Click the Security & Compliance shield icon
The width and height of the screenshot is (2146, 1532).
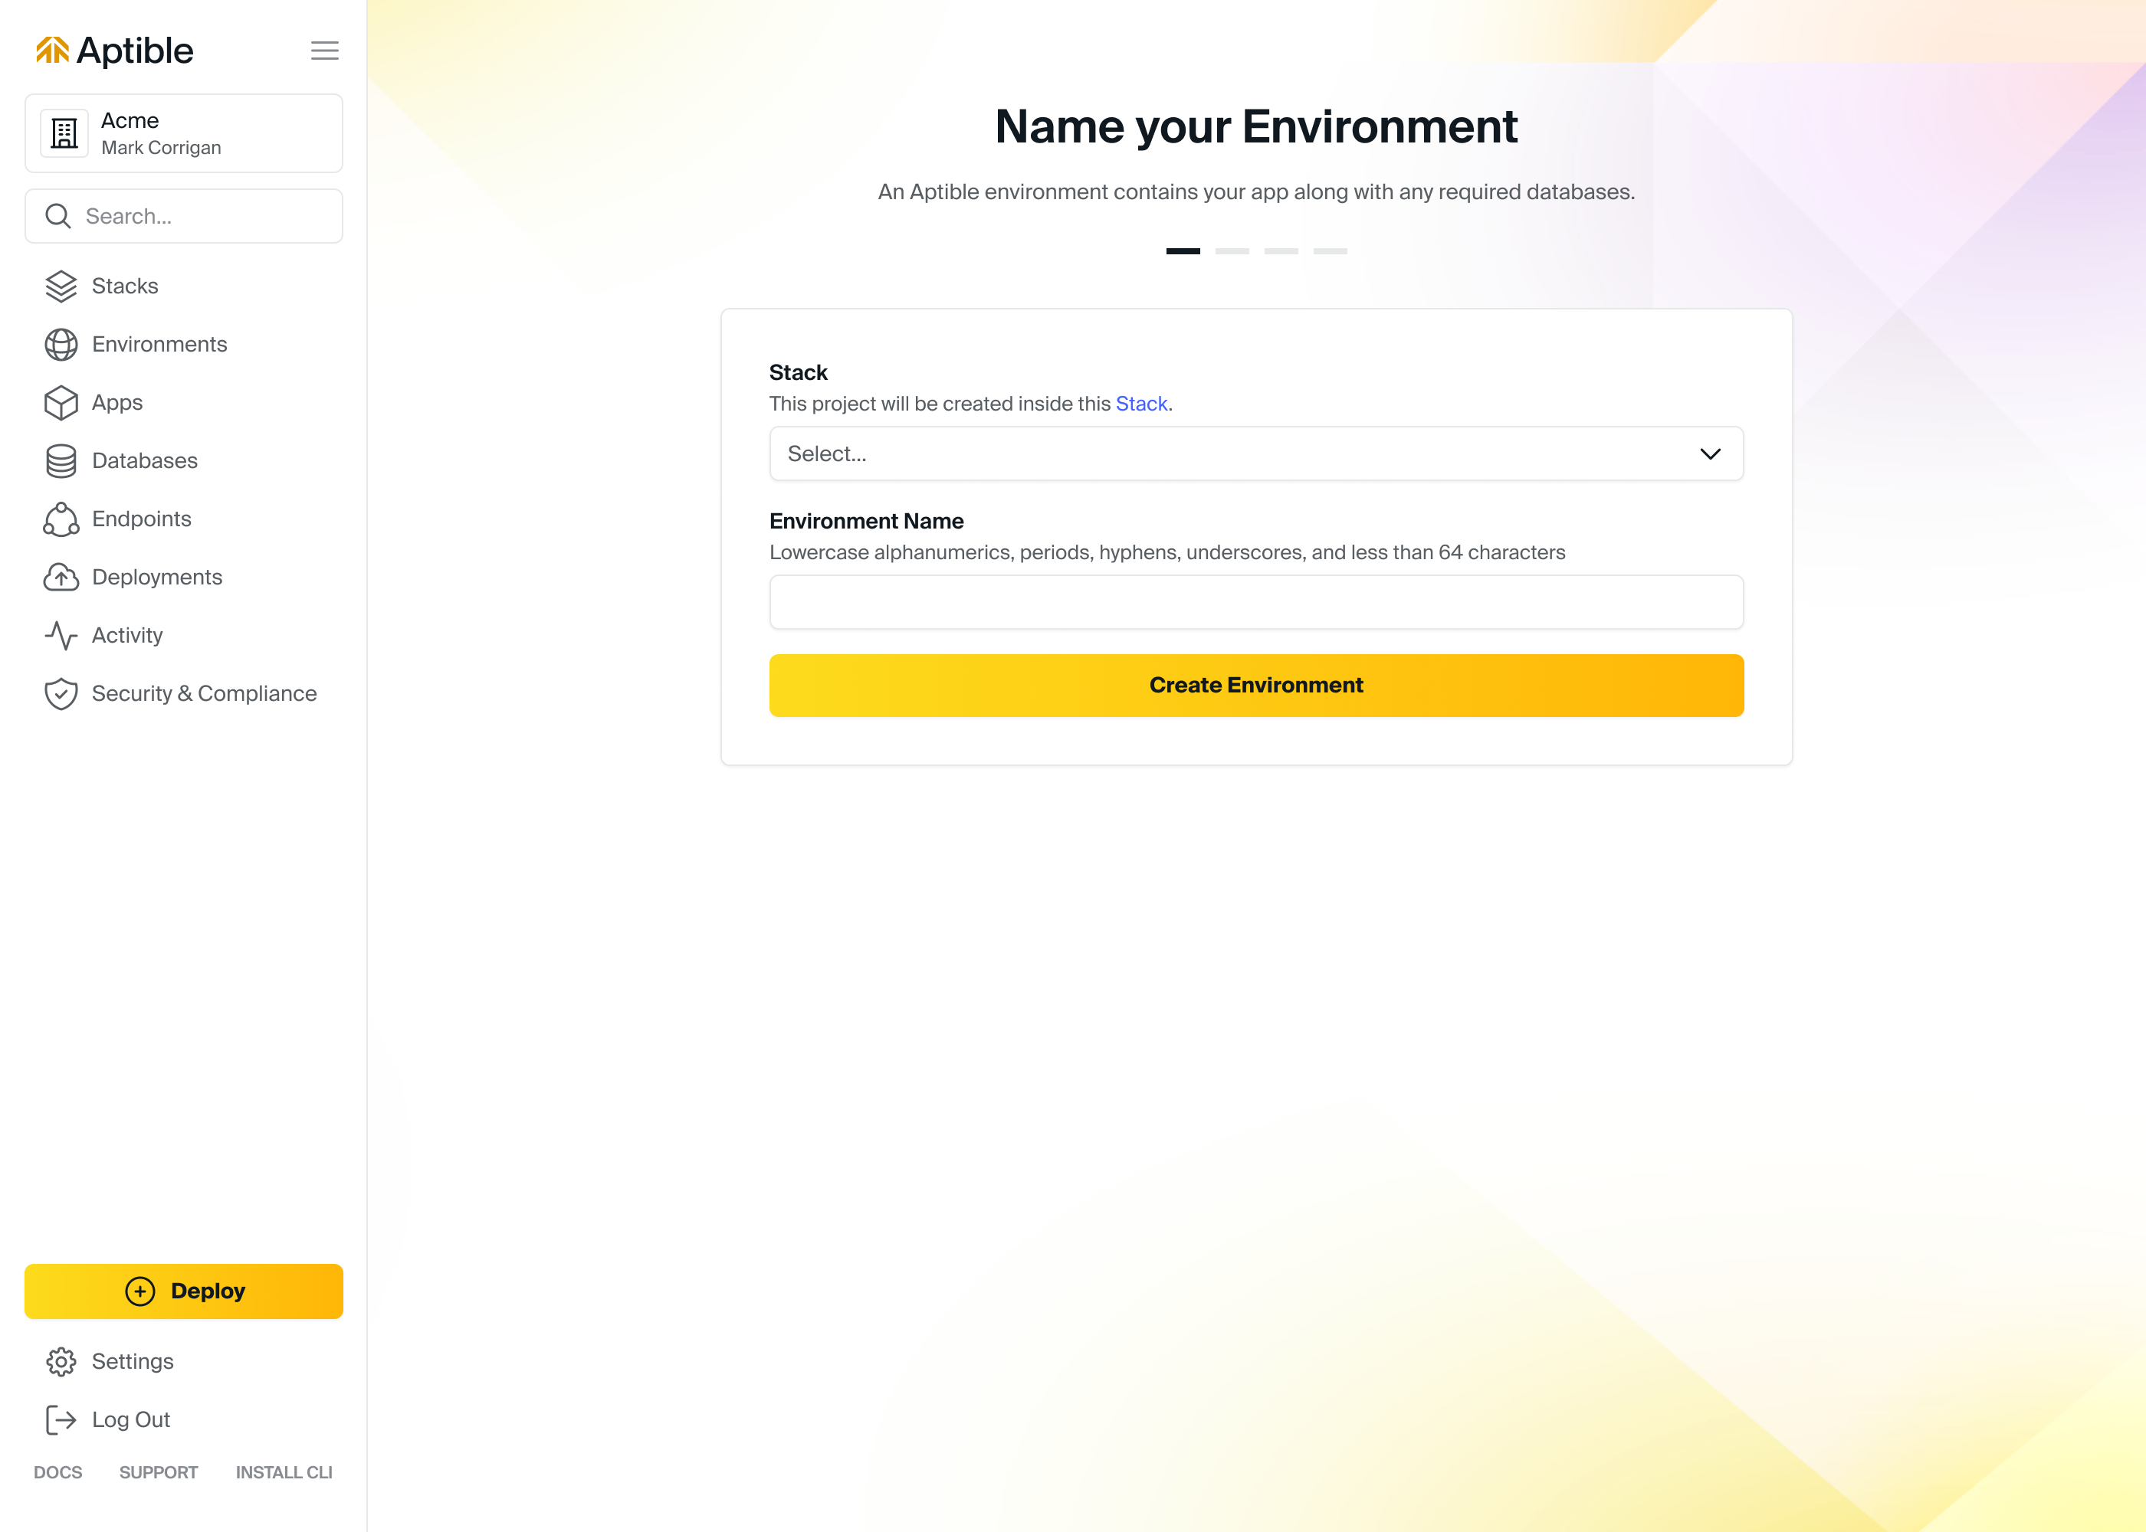61,693
